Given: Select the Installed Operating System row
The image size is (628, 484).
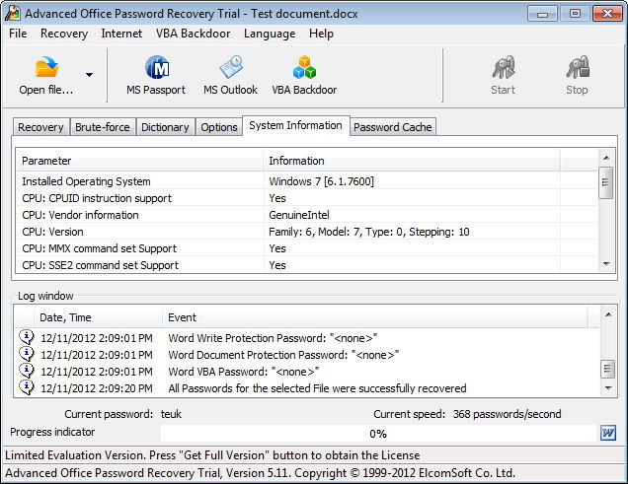Looking at the screenshot, I should 307,181.
